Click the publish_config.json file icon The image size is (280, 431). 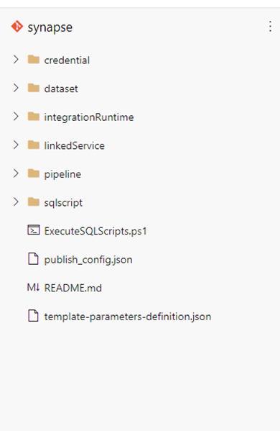coord(34,259)
